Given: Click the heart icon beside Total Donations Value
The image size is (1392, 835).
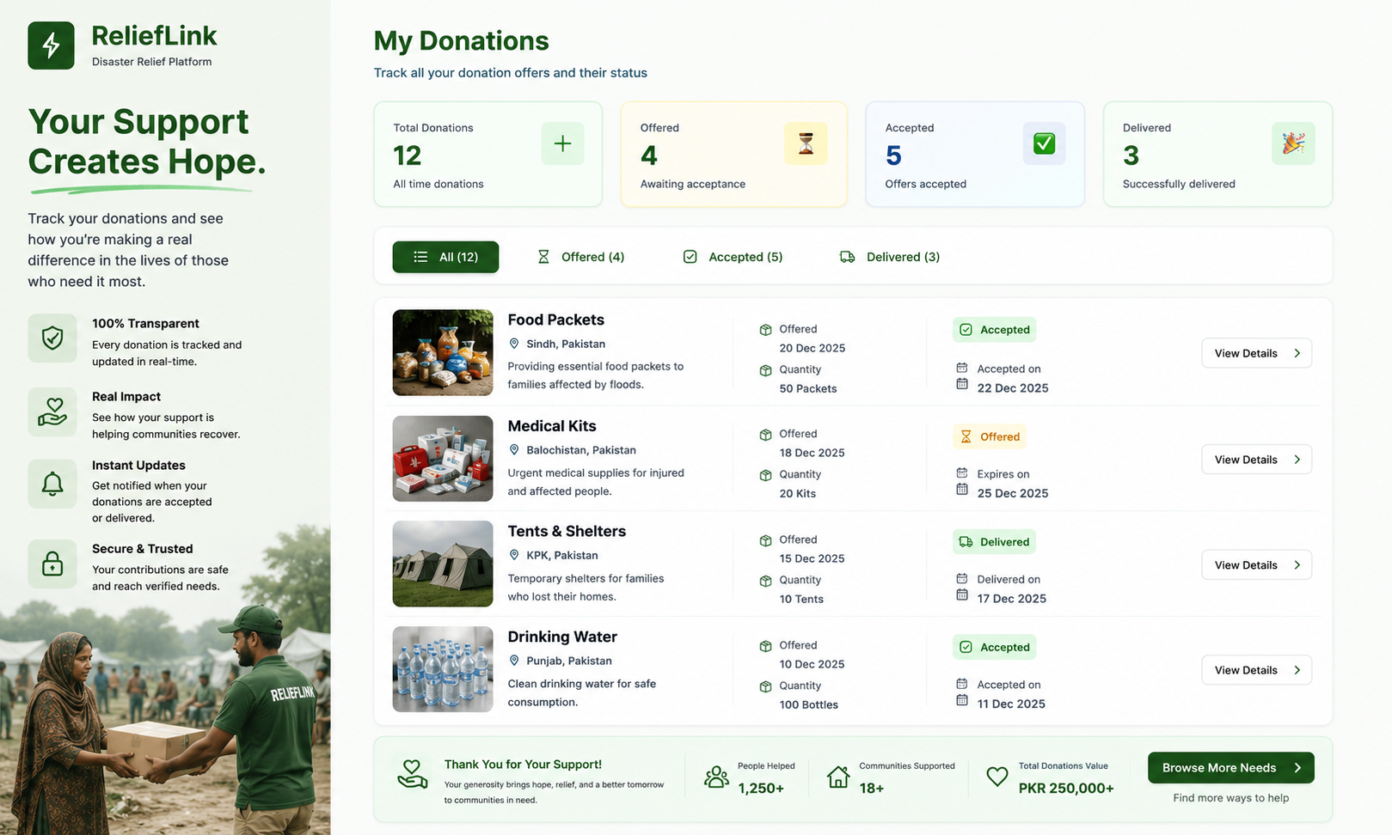Looking at the screenshot, I should pos(997,777).
